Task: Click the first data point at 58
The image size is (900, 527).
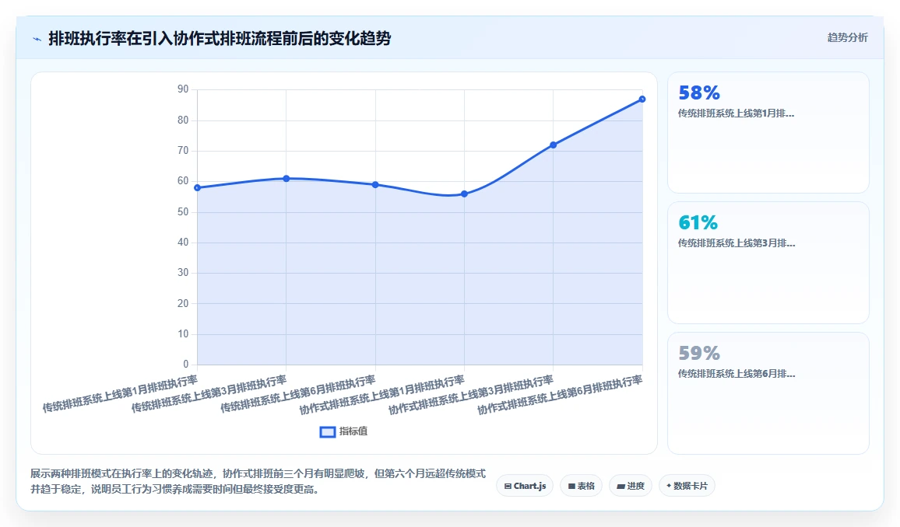Action: click(x=198, y=188)
